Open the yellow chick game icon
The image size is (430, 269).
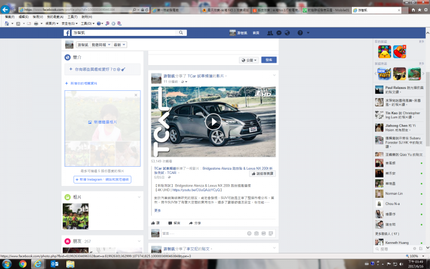pos(385,51)
